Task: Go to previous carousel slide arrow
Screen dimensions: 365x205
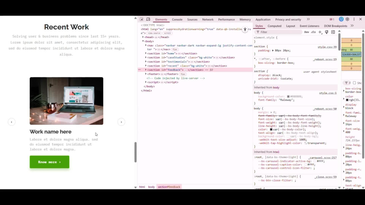Action: tap(11, 122)
